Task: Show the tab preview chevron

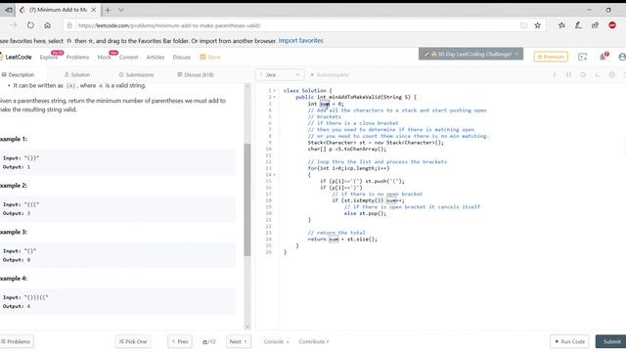Action: (x=121, y=10)
